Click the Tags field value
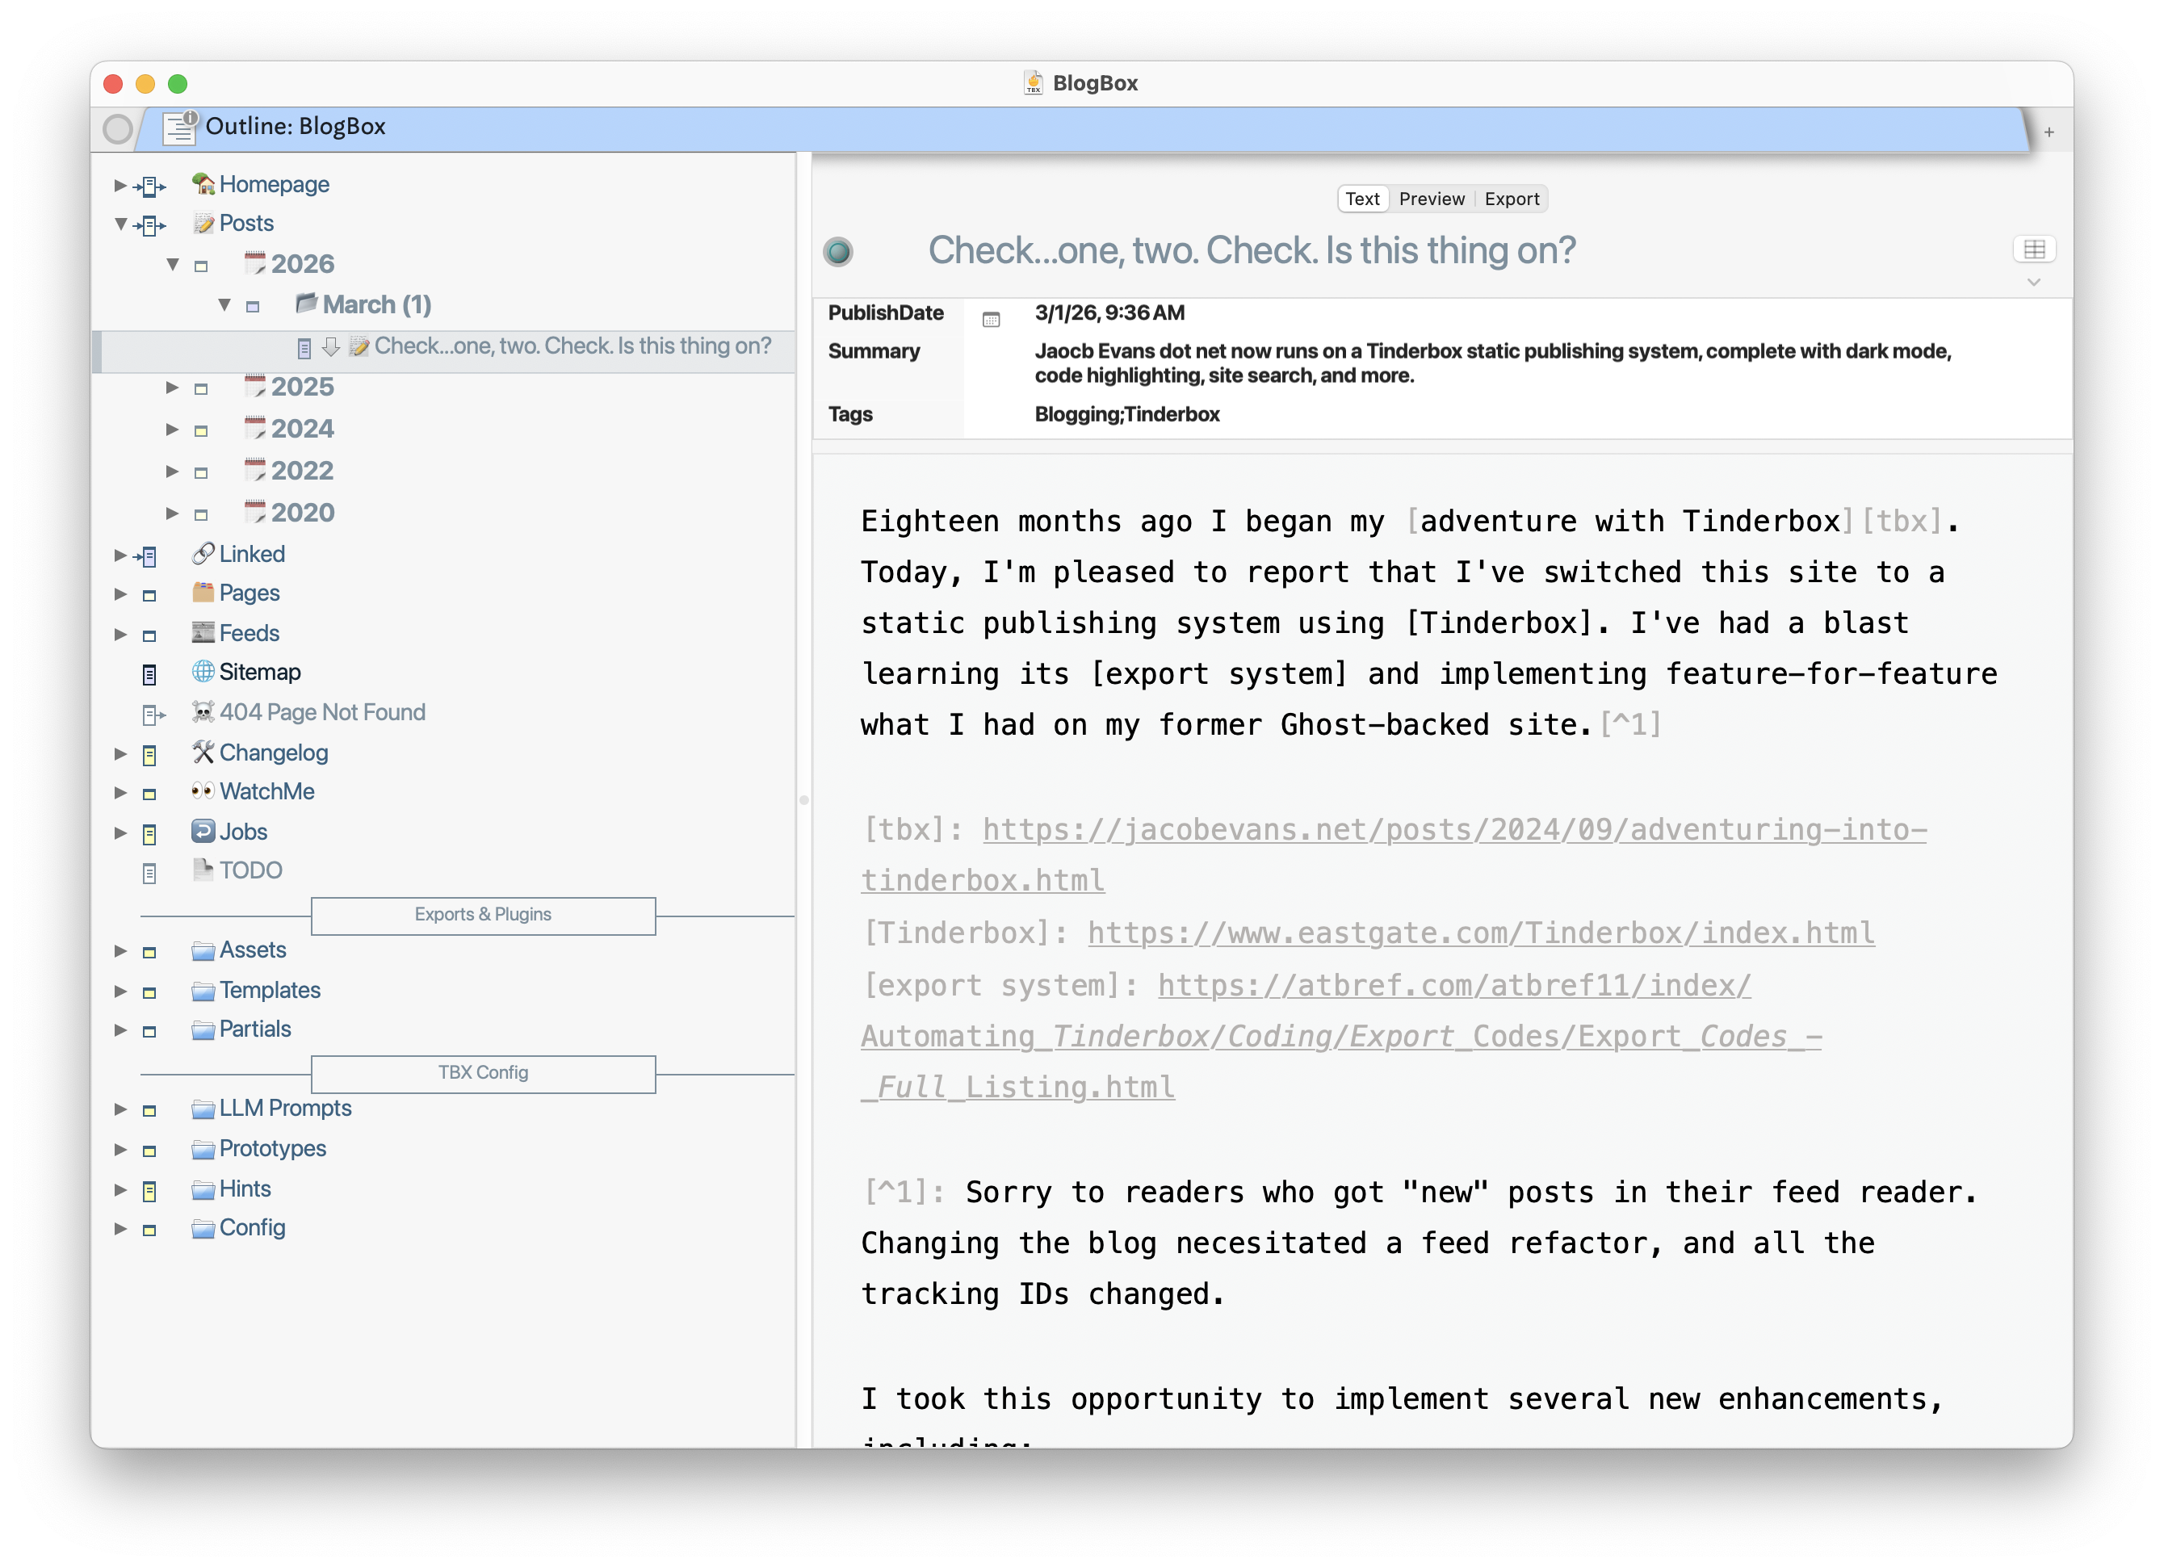Screen dimensions: 2164x1568 coord(1126,414)
